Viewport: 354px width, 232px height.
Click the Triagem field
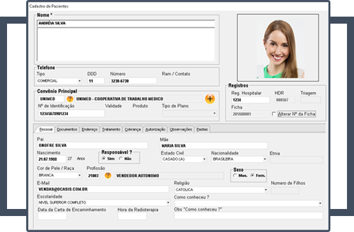311,100
